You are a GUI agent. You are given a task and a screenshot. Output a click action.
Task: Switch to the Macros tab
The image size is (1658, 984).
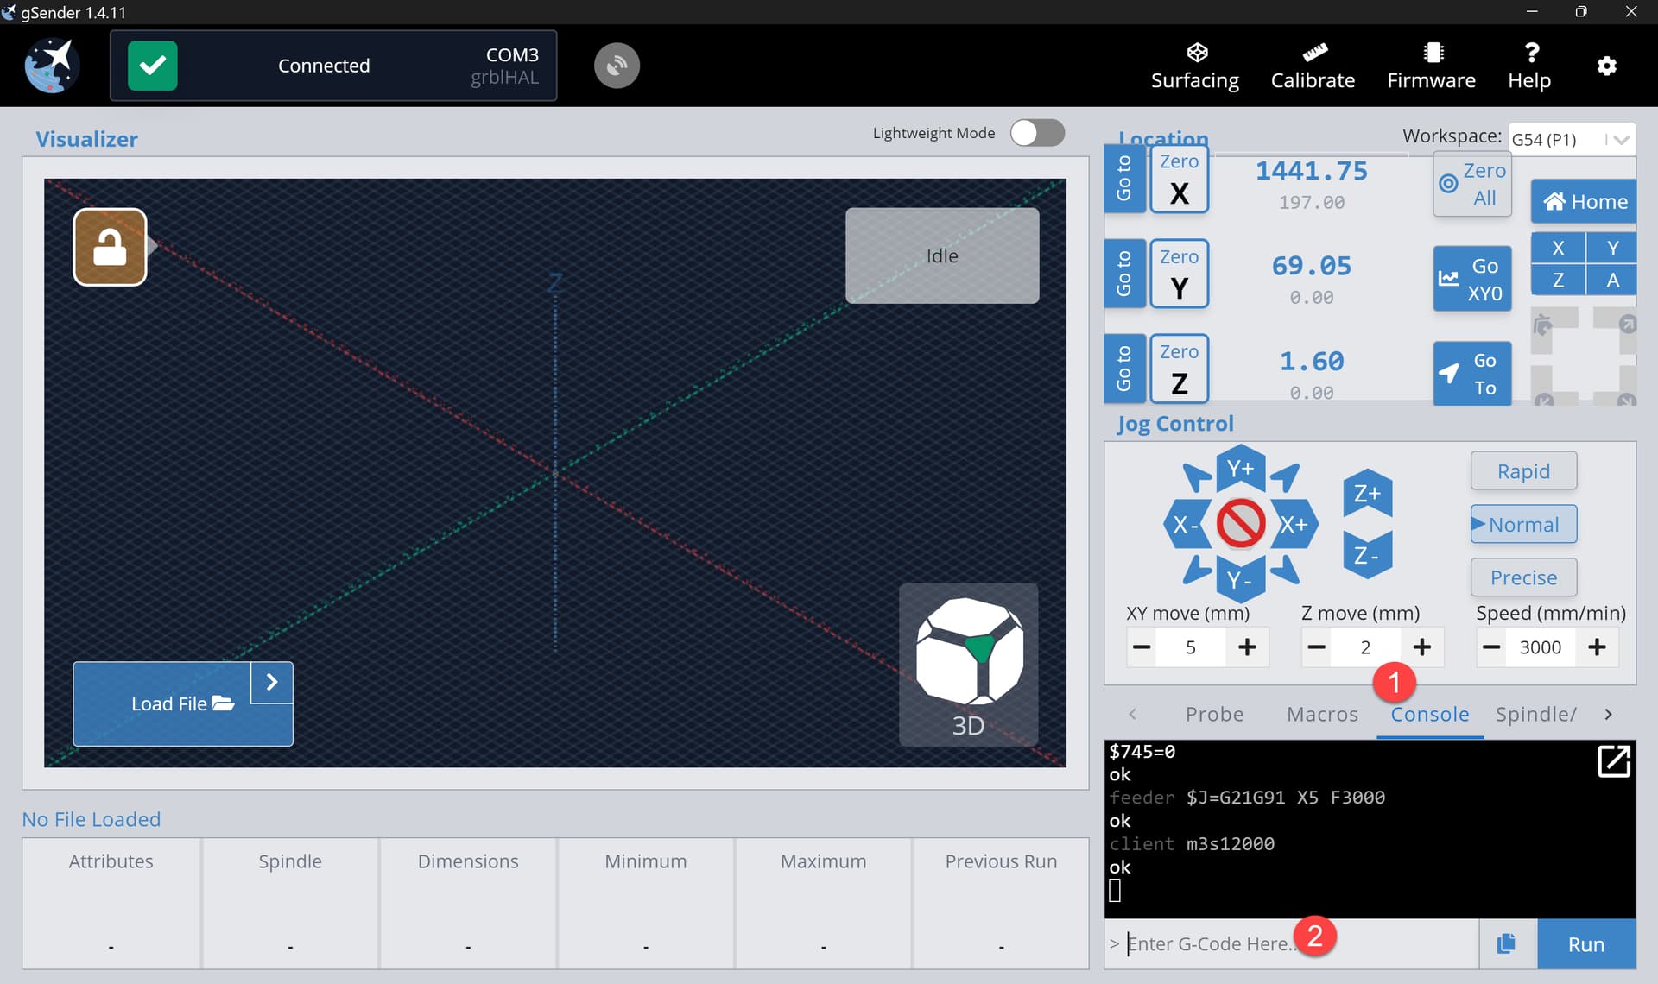pos(1322,714)
